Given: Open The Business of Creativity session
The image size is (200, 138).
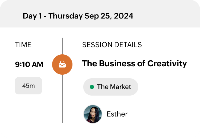Looking at the screenshot, I should [134, 64].
